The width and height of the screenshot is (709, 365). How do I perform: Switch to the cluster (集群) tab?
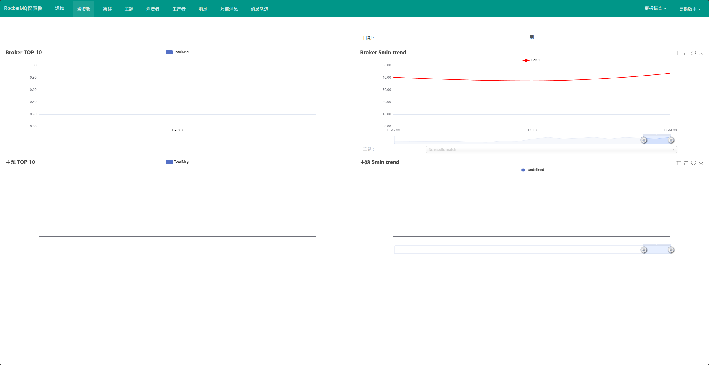[107, 9]
